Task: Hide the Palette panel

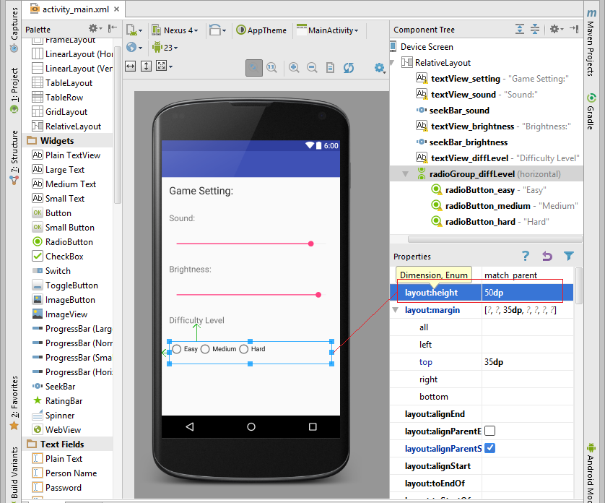Action: [x=113, y=29]
